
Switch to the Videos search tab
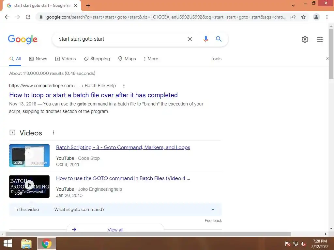65,59
